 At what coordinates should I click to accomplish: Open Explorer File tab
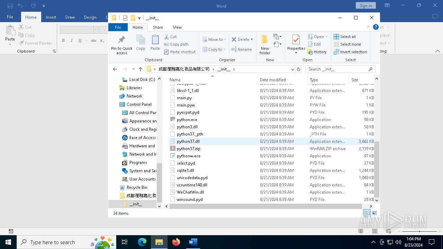tap(118, 27)
